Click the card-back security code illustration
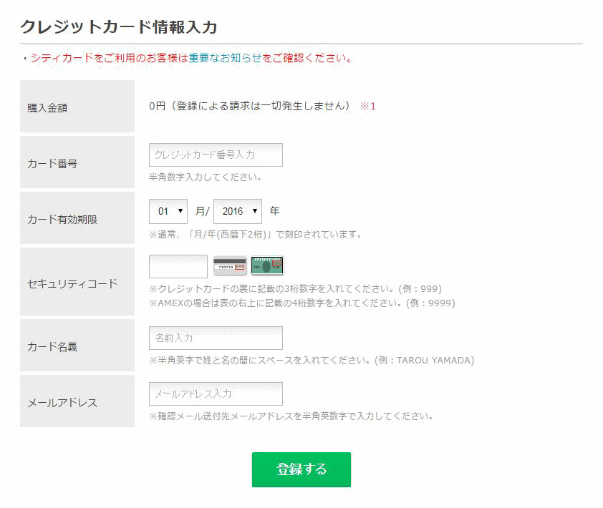 (x=230, y=266)
